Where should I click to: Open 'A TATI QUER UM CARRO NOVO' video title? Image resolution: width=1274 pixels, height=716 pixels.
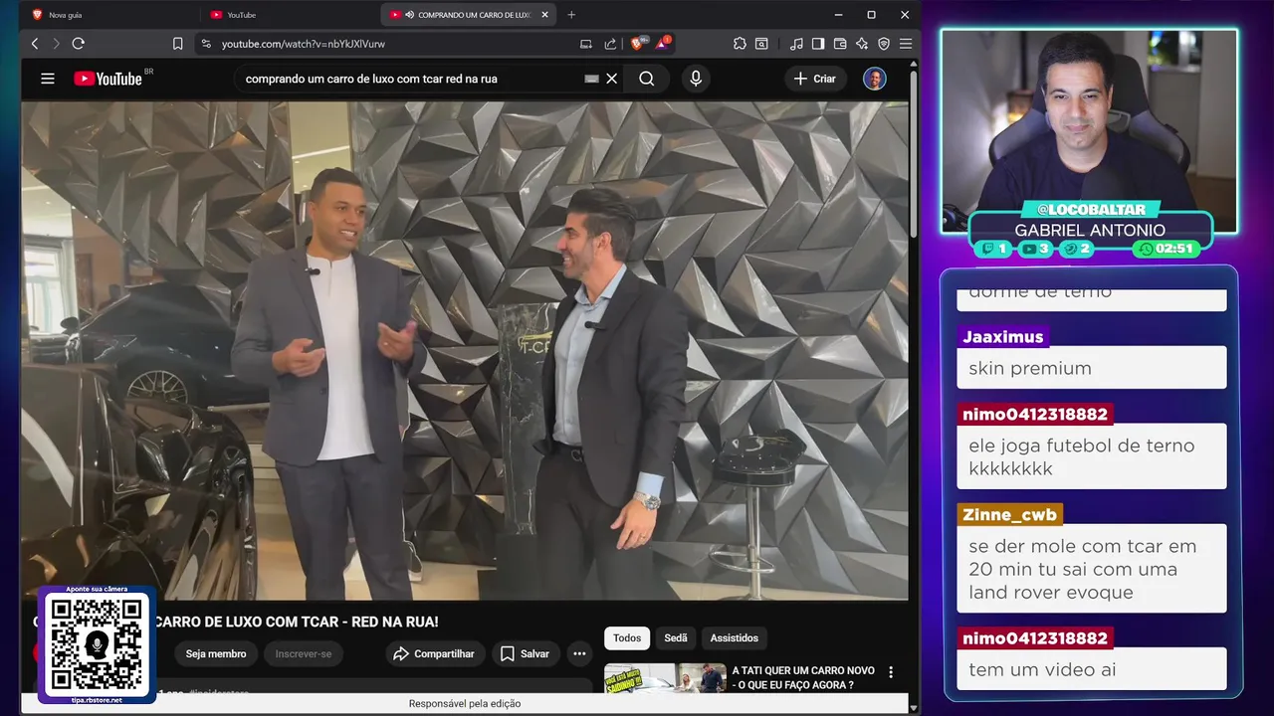[803, 677]
